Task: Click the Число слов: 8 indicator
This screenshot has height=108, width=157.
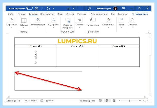Action: tap(31, 101)
